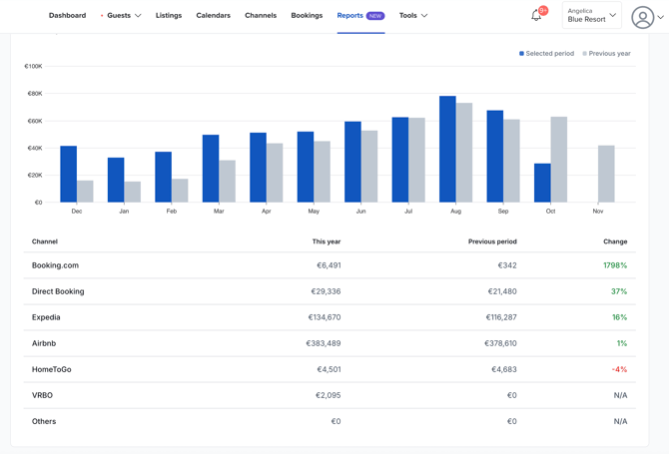Select the VRBO channel row label
669x454 pixels.
pos(42,395)
